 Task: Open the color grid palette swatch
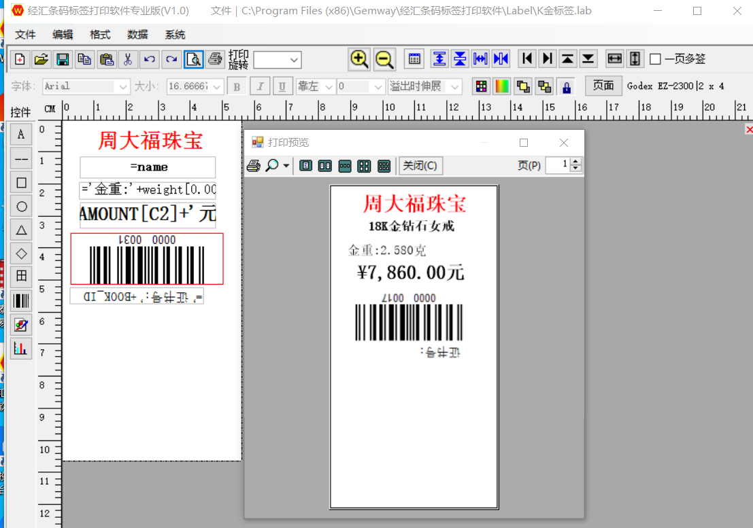coord(481,87)
